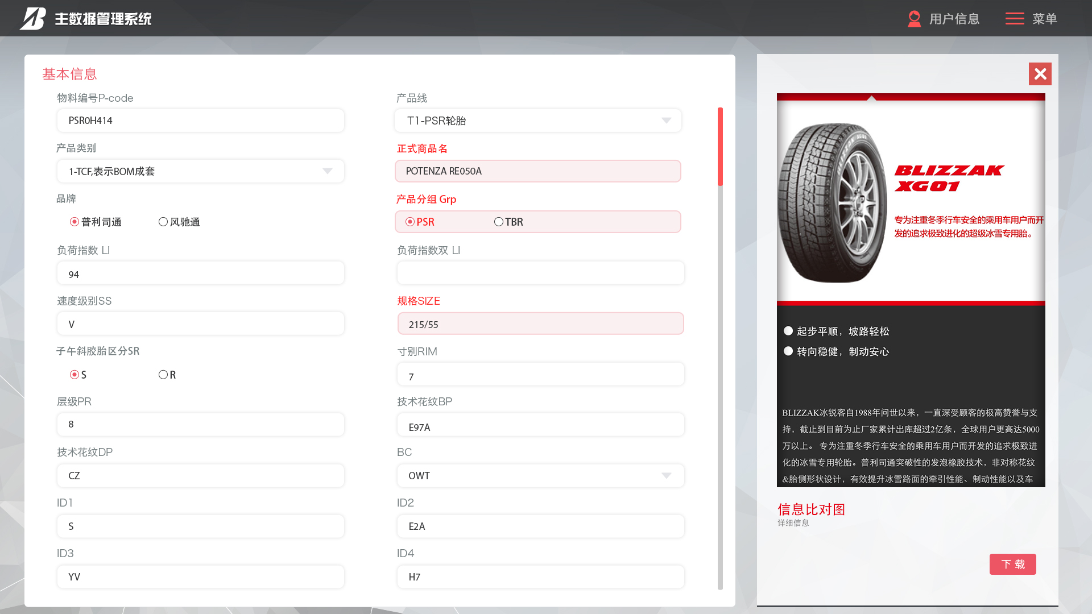
Task: Focus the 正式商品名 field POTENZA RE050A
Action: [538, 171]
